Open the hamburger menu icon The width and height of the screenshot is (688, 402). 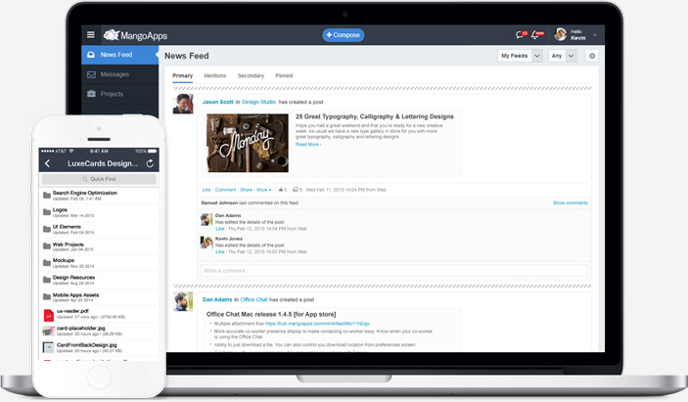pos(91,34)
